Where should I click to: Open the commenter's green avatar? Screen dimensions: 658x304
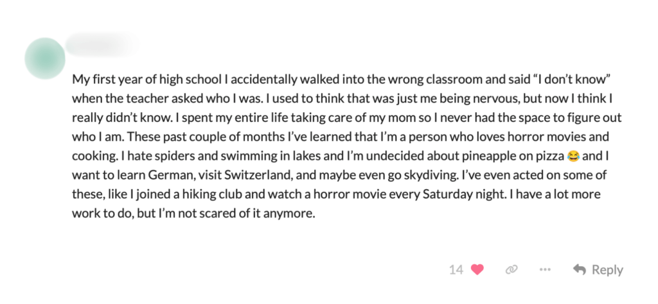[45, 58]
